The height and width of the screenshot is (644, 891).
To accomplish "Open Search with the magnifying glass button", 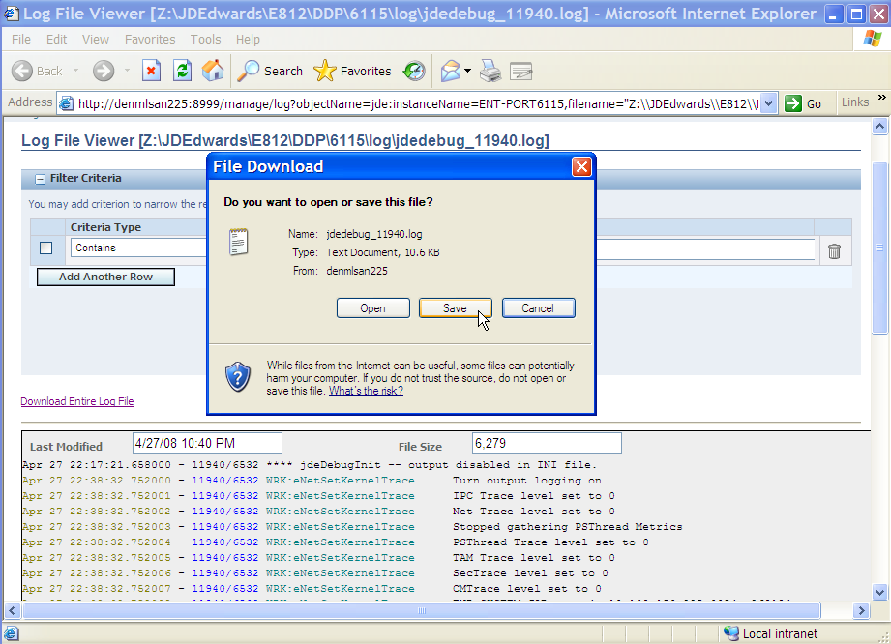I will click(x=270, y=71).
